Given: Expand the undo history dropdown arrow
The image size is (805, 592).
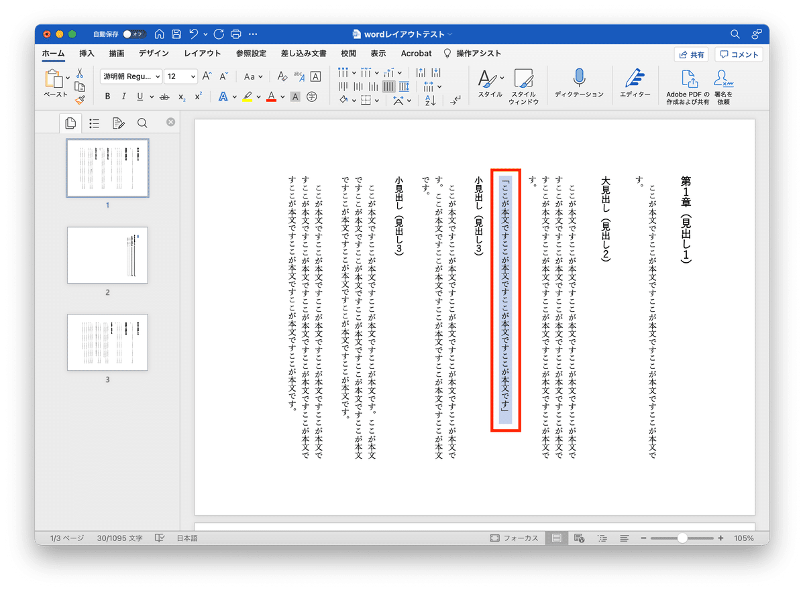Looking at the screenshot, I should pyautogui.click(x=204, y=34).
